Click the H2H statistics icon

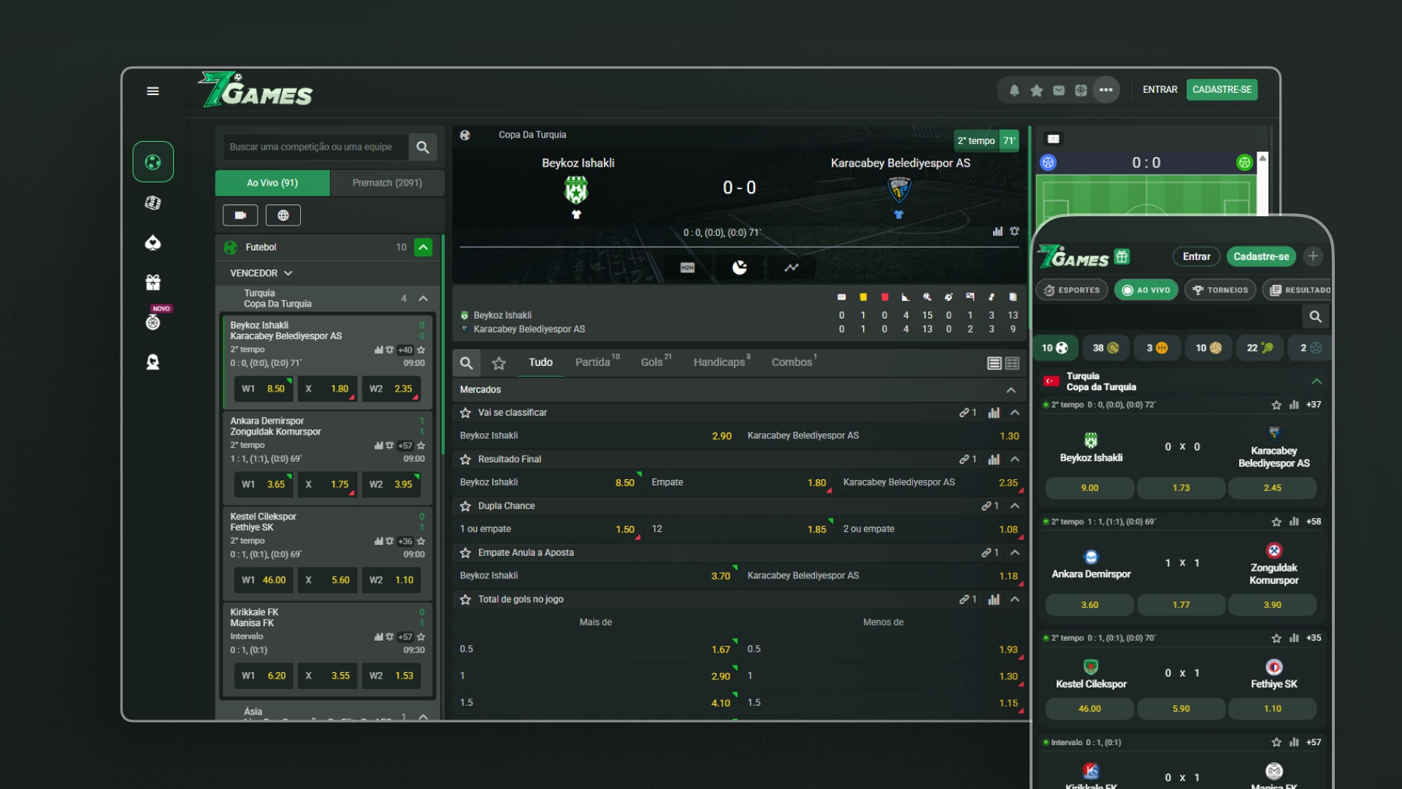click(x=687, y=268)
